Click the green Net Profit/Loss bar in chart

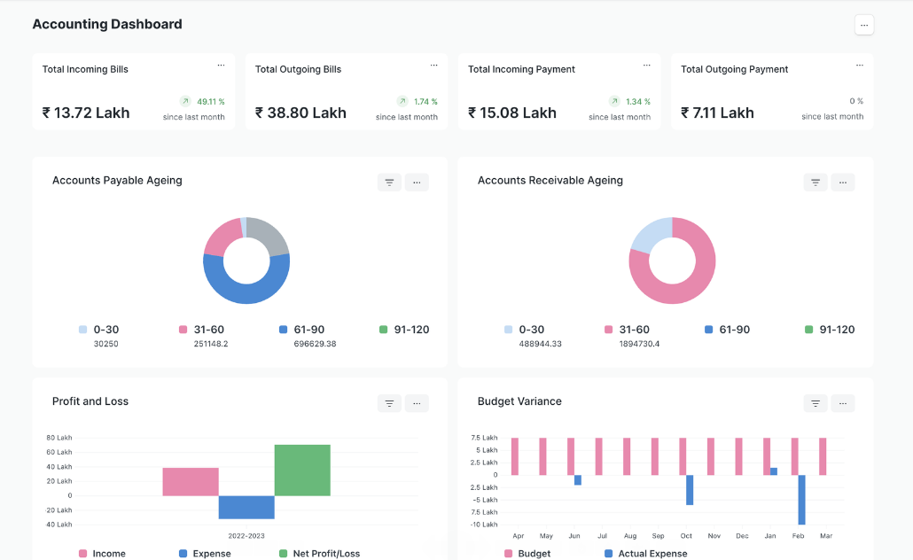(x=302, y=470)
